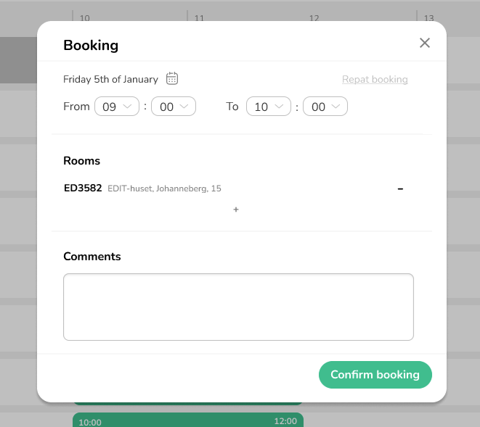
Task: Remove room ED3582 with minus icon
Action: pyautogui.click(x=400, y=189)
